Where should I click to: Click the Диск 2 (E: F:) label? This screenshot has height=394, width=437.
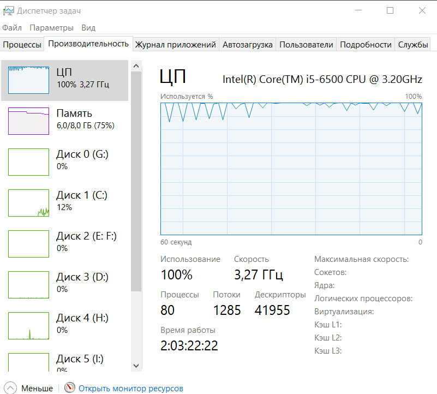(x=86, y=236)
